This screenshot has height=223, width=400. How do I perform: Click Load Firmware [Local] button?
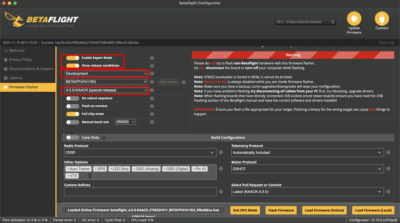tap(373, 210)
